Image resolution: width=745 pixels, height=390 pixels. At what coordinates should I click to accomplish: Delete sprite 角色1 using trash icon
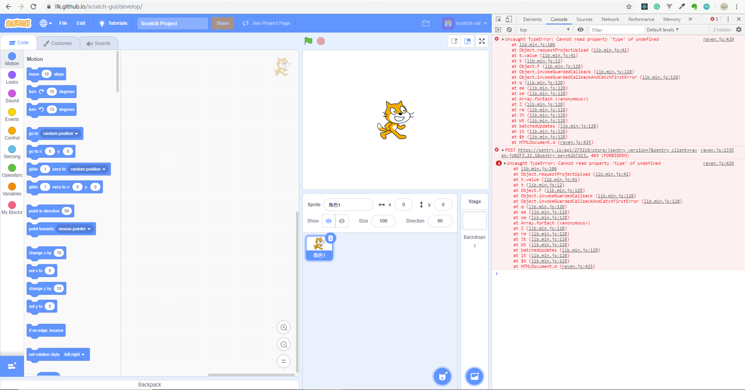point(331,238)
